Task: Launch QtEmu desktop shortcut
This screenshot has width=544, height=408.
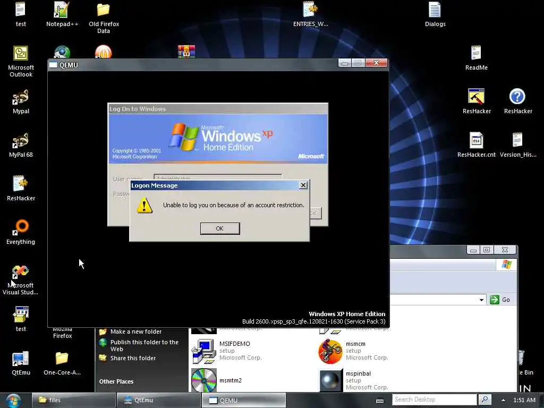Action: pos(21,363)
